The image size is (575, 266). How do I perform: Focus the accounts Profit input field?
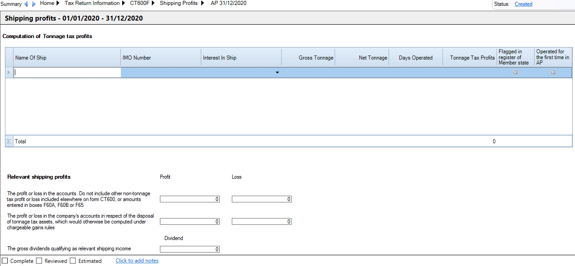click(190, 199)
